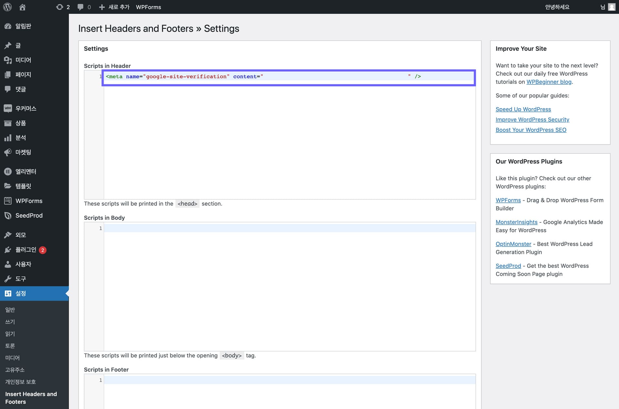
Task: Open MonsterInsights plugin link
Action: tap(516, 222)
